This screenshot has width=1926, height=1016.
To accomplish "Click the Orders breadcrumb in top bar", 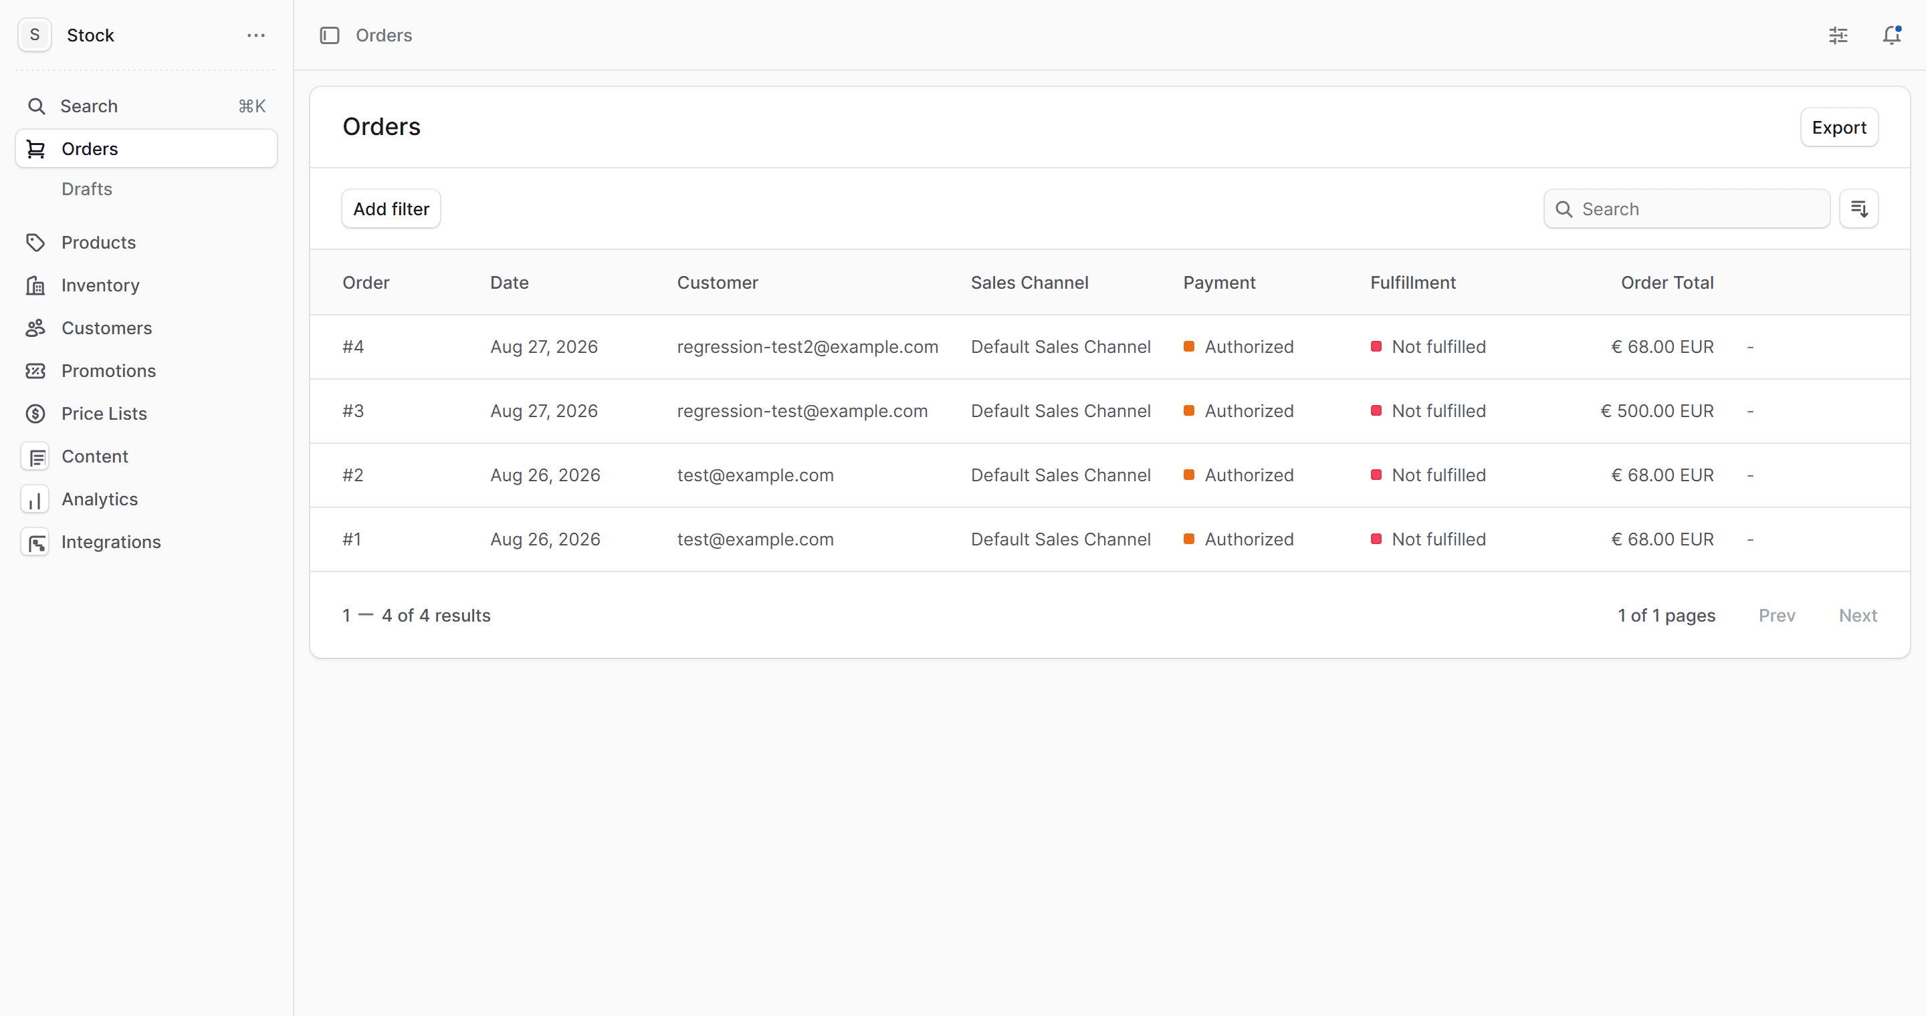I will coord(384,35).
